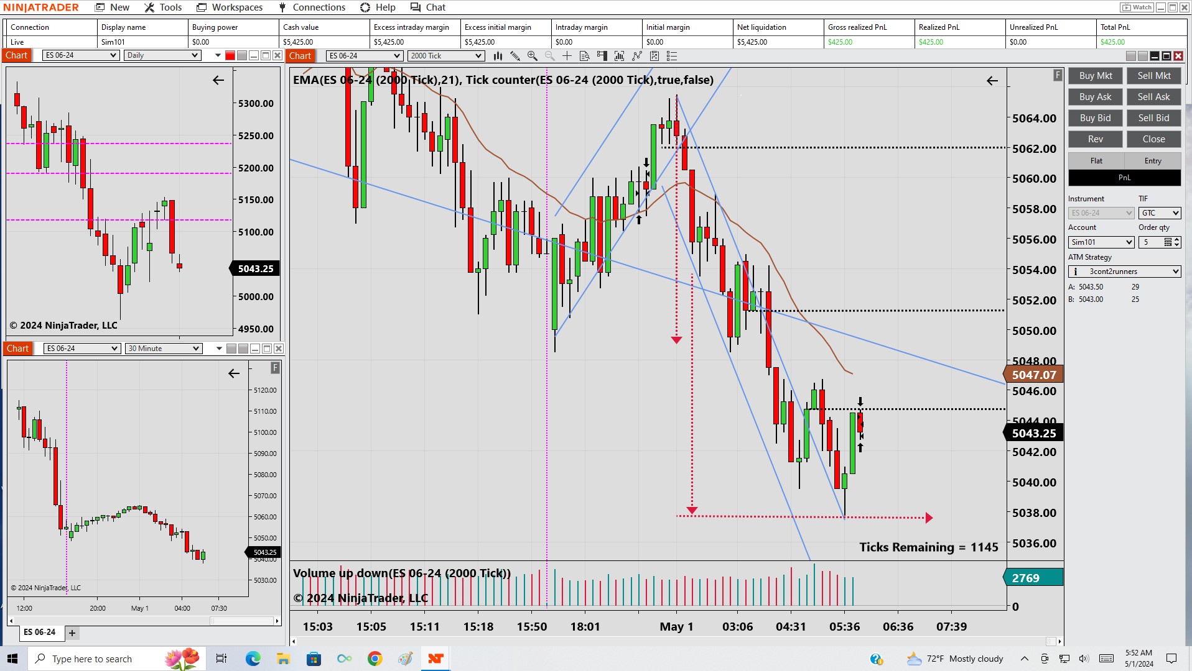The width and height of the screenshot is (1192, 671).
Task: Open the indicators icon
Action: [x=637, y=56]
